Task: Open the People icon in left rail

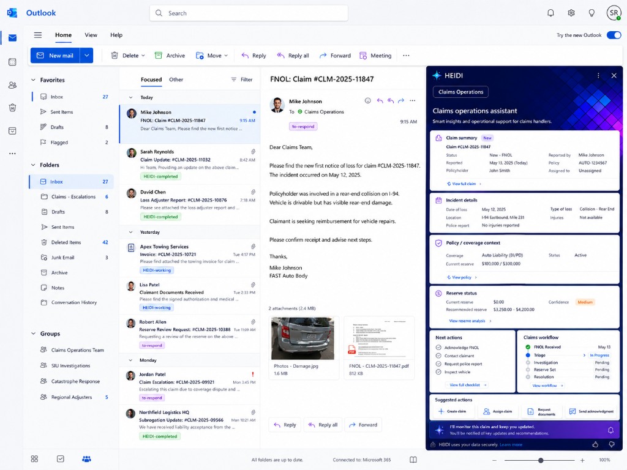Action: coord(12,84)
